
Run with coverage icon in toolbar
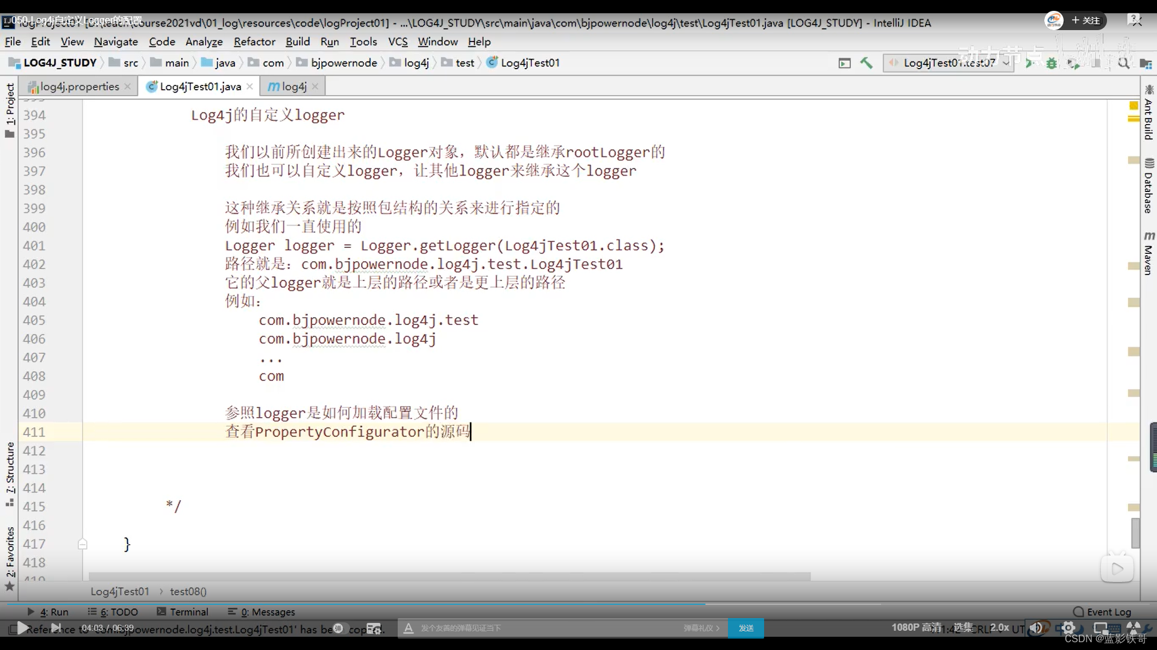click(1073, 63)
